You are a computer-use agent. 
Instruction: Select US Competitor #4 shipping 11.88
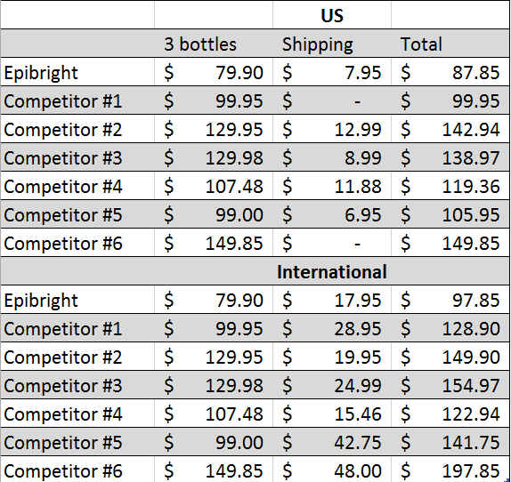coord(332,186)
